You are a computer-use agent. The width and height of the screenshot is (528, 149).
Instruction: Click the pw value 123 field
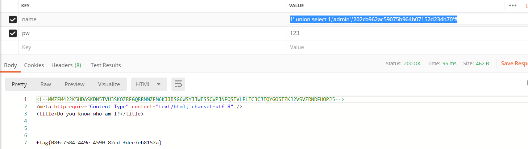point(407,33)
